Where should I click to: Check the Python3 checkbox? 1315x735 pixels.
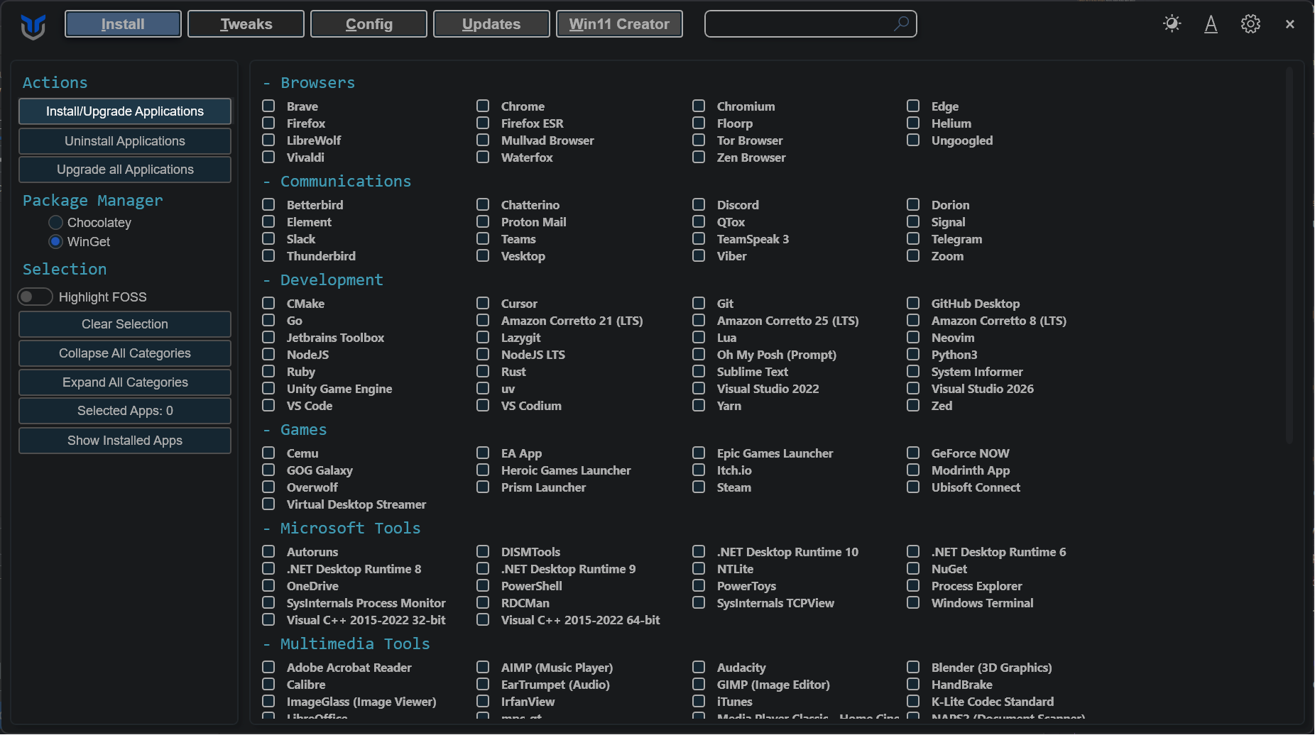pyautogui.click(x=913, y=354)
